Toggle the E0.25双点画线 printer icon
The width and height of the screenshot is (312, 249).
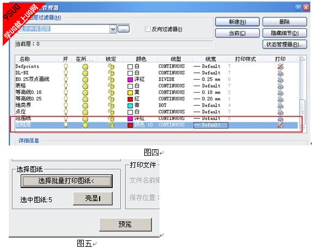point(280,80)
